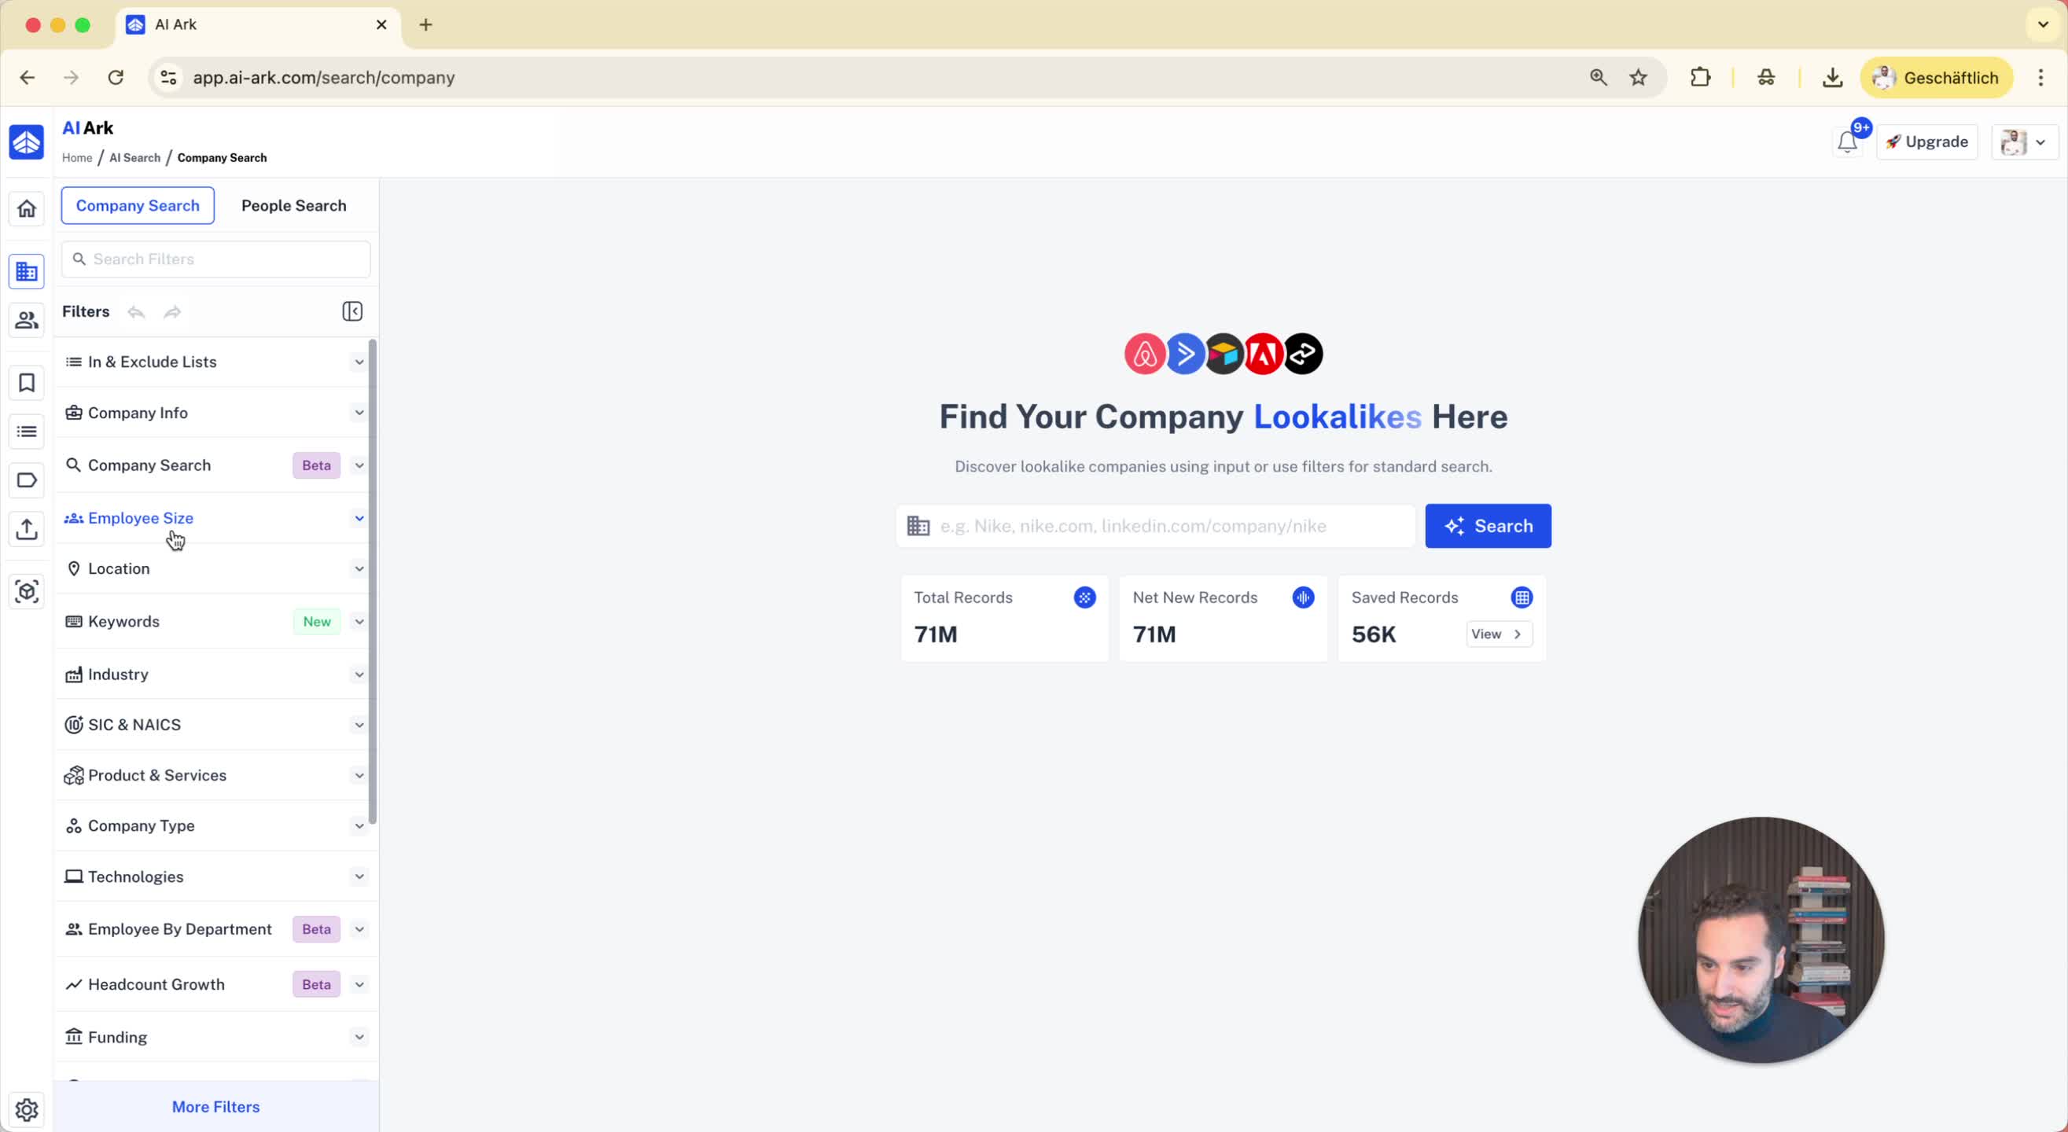The image size is (2068, 1132).
Task: Click the undo filter arrow
Action: tap(137, 312)
